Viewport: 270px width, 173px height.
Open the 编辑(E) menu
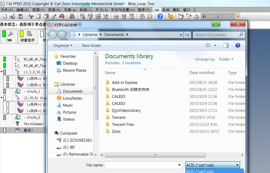[x=23, y=10]
